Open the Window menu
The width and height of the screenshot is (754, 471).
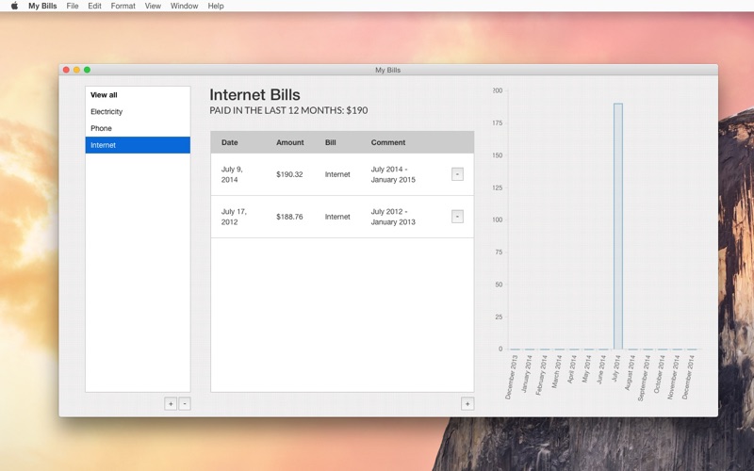pyautogui.click(x=184, y=6)
